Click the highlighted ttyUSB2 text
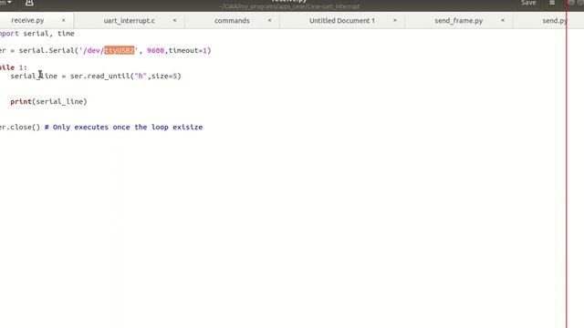 coord(120,50)
